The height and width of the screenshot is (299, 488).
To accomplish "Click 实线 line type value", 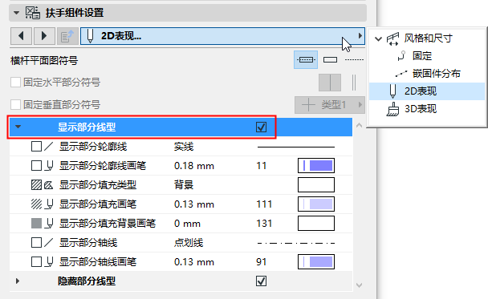I will [x=184, y=147].
